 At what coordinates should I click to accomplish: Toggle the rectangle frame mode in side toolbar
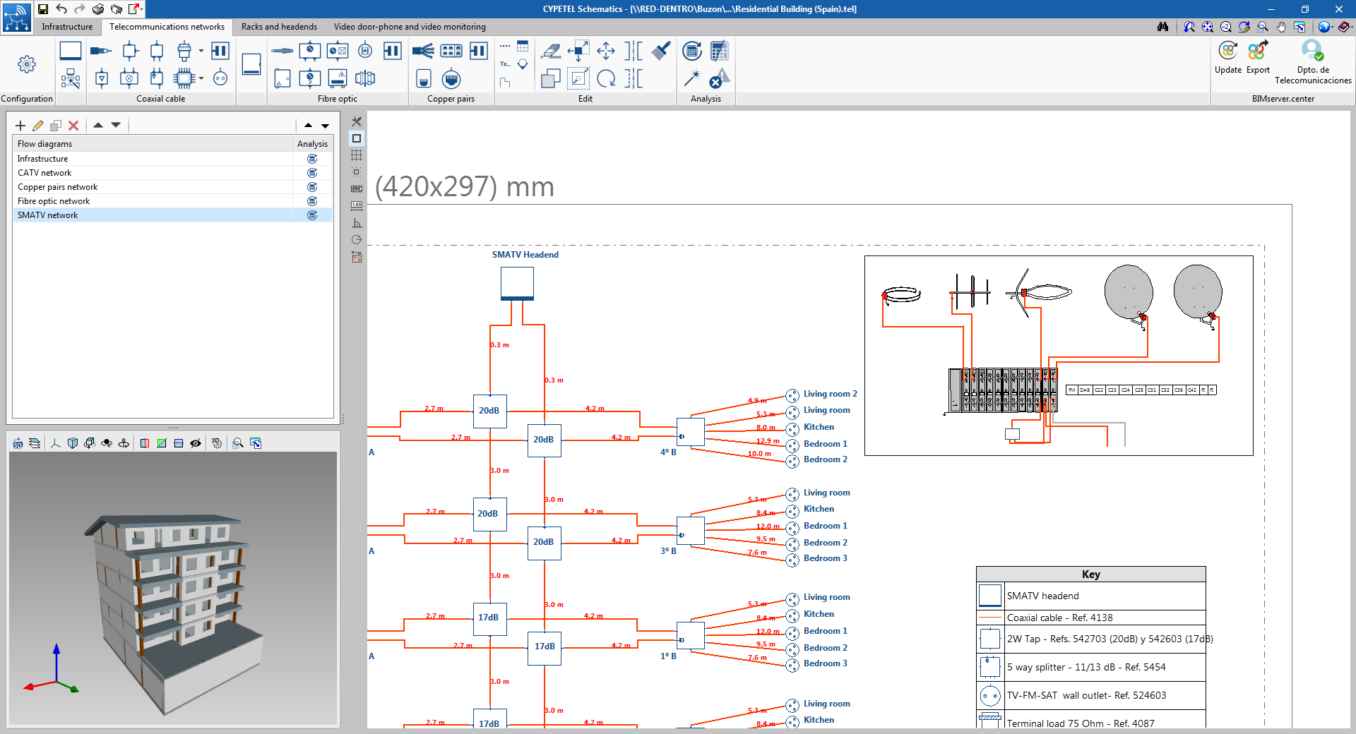tap(357, 138)
